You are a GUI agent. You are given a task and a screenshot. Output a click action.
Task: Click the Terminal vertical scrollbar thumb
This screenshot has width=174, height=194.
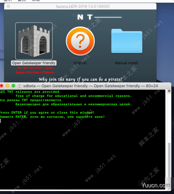(x=169, y=160)
